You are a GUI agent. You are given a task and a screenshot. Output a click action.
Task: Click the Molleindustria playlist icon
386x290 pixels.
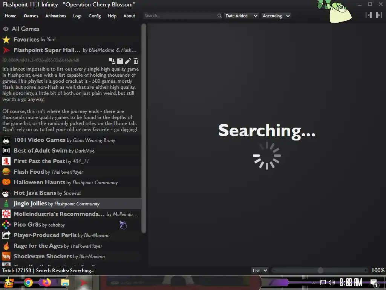pyautogui.click(x=6, y=214)
